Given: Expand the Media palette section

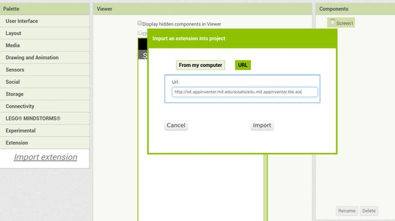Looking at the screenshot, I should 45,45.
